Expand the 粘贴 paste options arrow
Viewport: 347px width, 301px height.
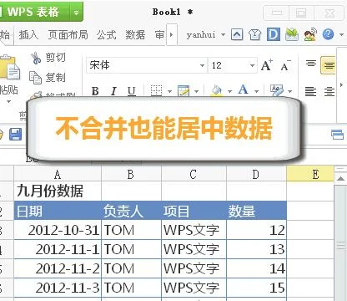tap(8, 101)
